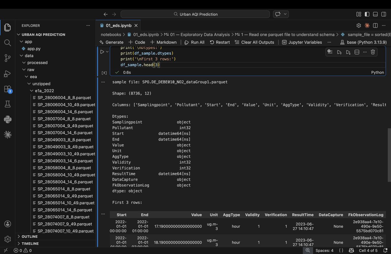Open the Accounts menu in activity bar
The width and height of the screenshot is (391, 254).
click(7, 224)
